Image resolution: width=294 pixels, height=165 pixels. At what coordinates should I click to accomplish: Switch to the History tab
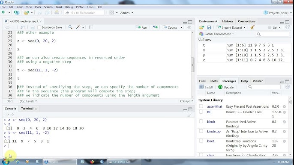coord(228,21)
